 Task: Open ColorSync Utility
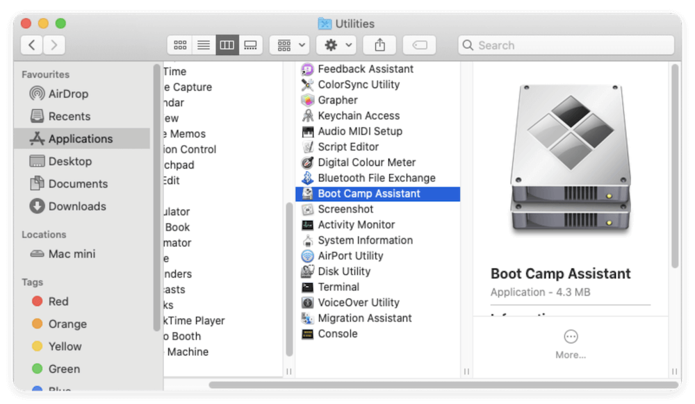point(359,84)
